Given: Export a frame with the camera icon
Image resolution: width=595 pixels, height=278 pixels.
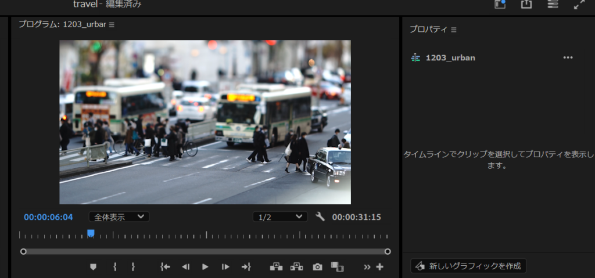Looking at the screenshot, I should pos(317,266).
